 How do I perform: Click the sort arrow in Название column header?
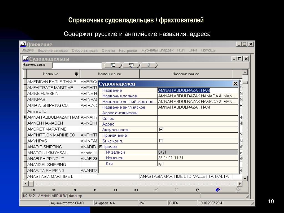(x=76, y=74)
